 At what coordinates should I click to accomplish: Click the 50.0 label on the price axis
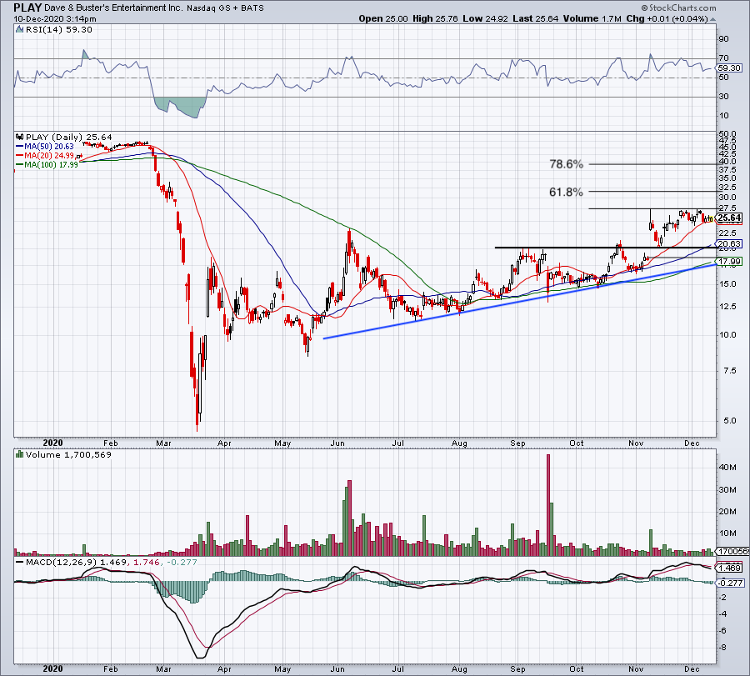(727, 134)
